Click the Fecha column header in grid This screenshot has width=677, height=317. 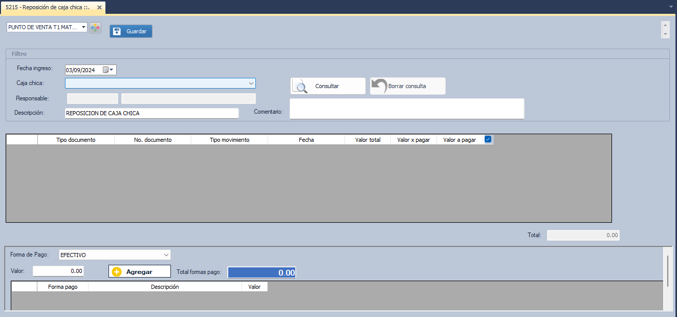click(x=306, y=140)
